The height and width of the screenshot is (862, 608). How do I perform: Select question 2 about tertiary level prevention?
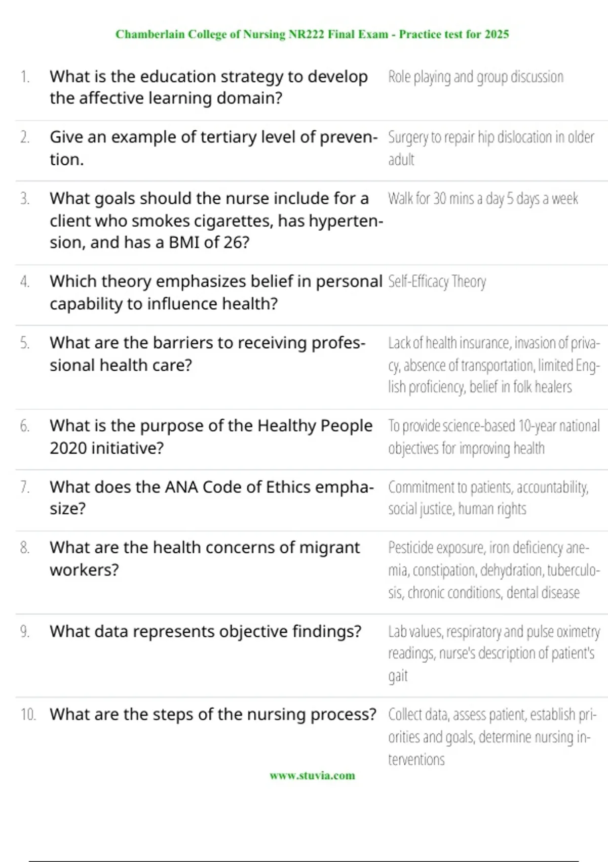214,148
